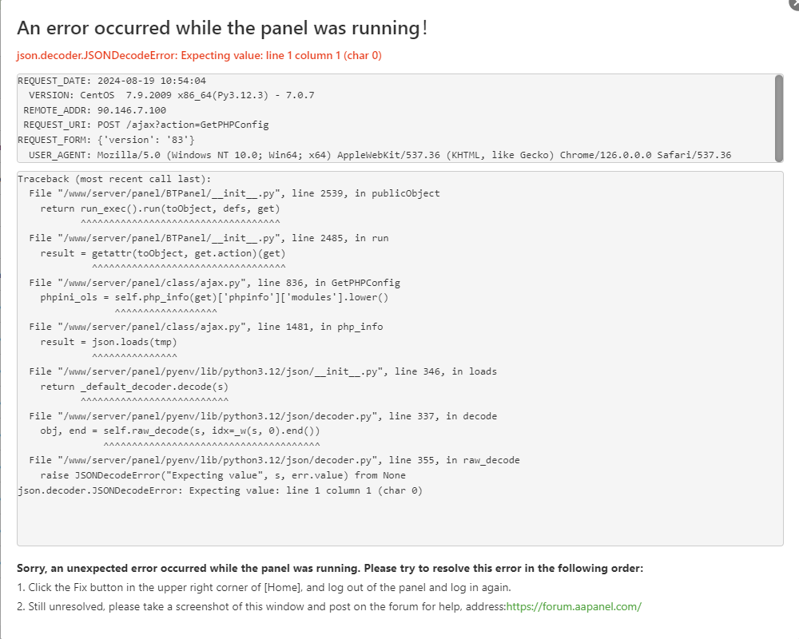The height and width of the screenshot is (639, 799).
Task: Click the request info box scrollbar
Action: [778, 117]
